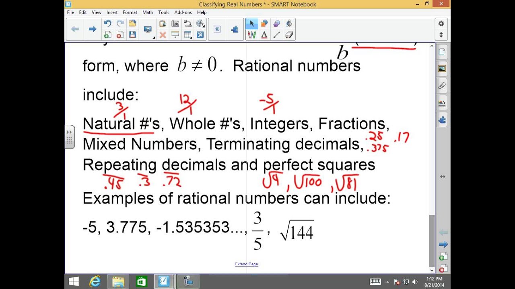Open the File menu
This screenshot has height=289, width=515.
[70, 12]
